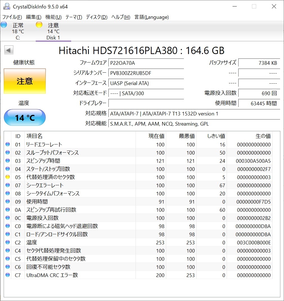Click the interface field UASP (Serial ATA)
Image resolution: width=284 pixels, height=301 pixels.
pyautogui.click(x=146, y=83)
